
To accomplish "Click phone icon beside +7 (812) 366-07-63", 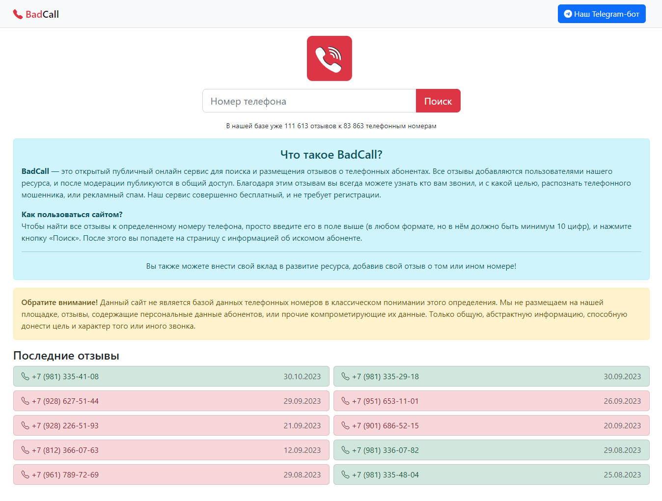I will [25, 450].
